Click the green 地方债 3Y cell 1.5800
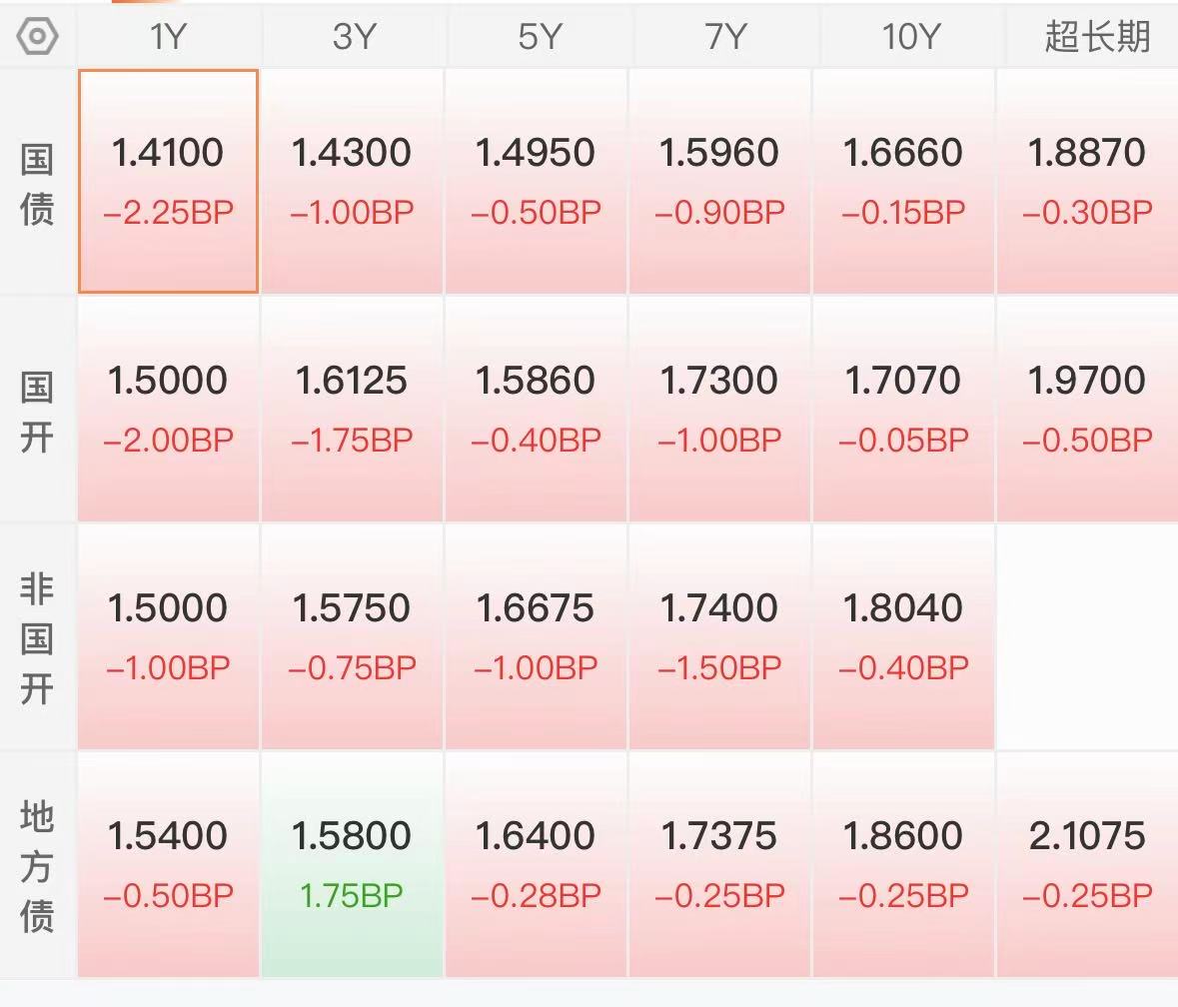The height and width of the screenshot is (1007, 1178). tap(353, 864)
